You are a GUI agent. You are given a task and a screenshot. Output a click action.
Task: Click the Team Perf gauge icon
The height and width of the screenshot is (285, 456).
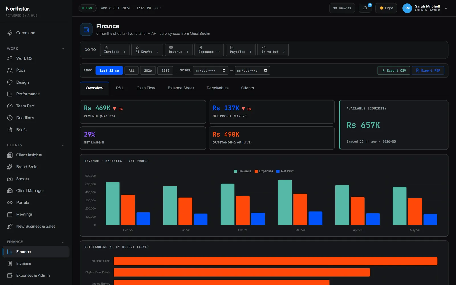[x=10, y=106]
